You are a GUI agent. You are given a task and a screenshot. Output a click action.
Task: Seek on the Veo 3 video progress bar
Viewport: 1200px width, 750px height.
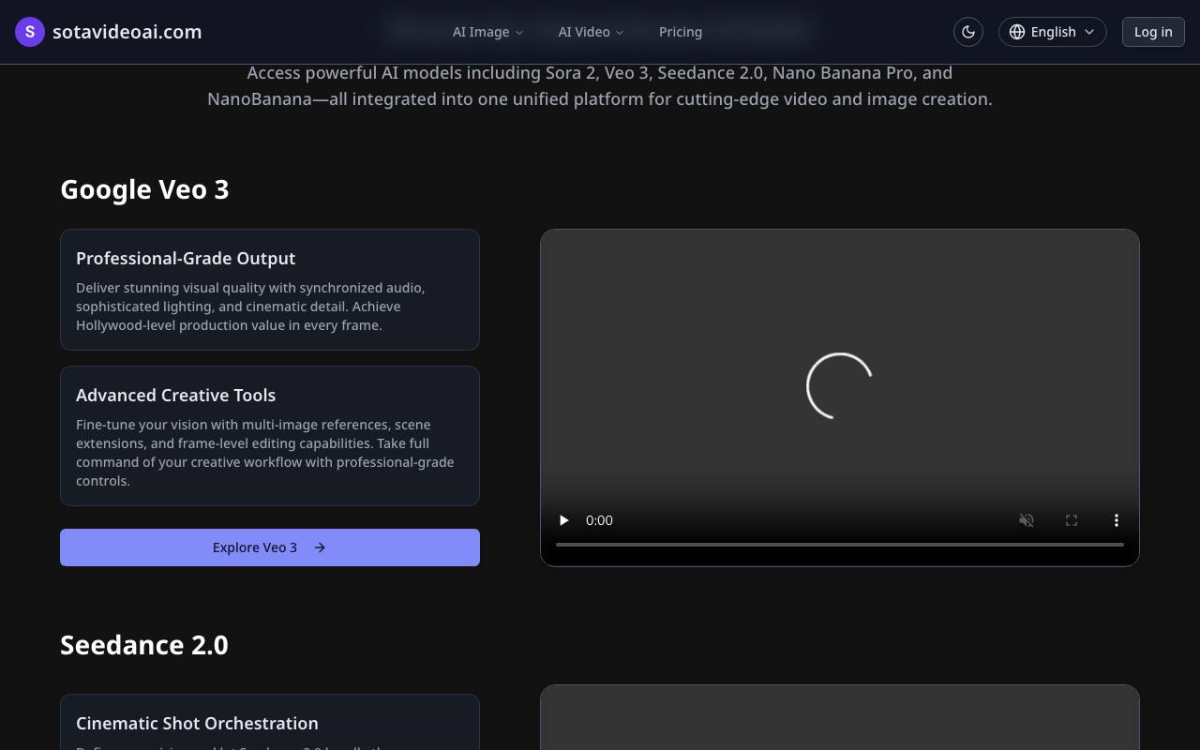(x=840, y=545)
